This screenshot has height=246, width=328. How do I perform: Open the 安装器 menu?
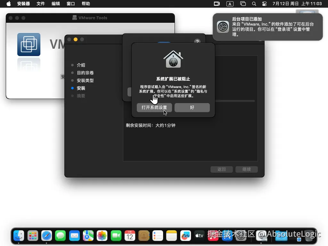[23, 4]
